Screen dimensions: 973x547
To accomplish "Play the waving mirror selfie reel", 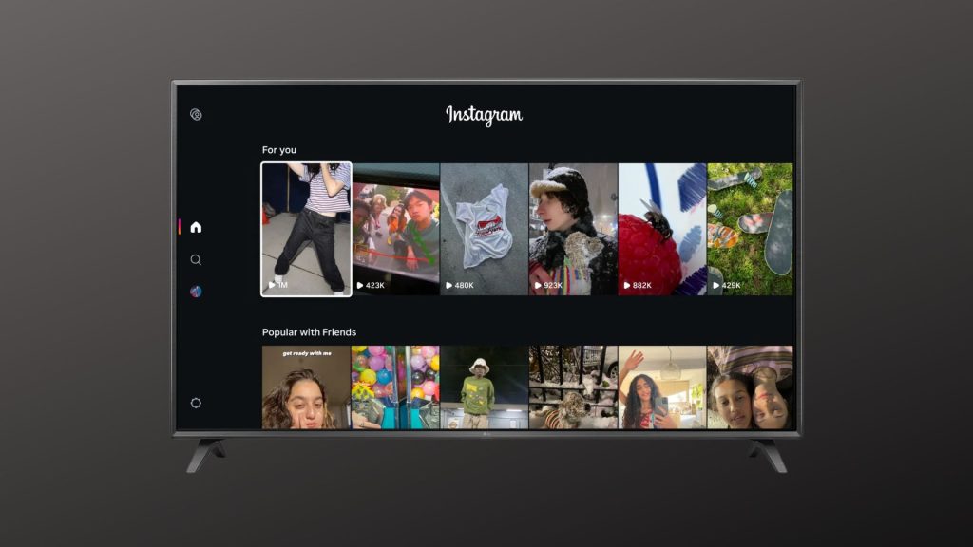I will pos(661,387).
